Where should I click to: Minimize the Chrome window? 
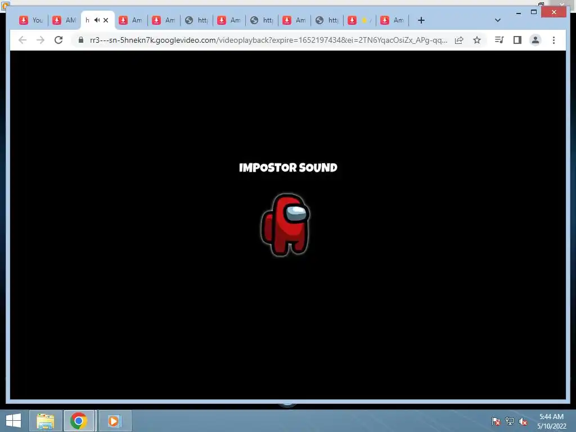click(518, 12)
